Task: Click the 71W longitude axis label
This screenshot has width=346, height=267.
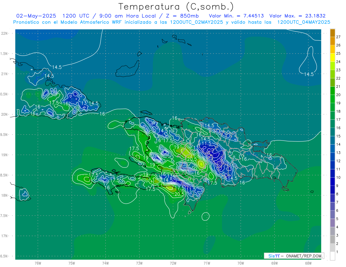Action: [x=207, y=263]
